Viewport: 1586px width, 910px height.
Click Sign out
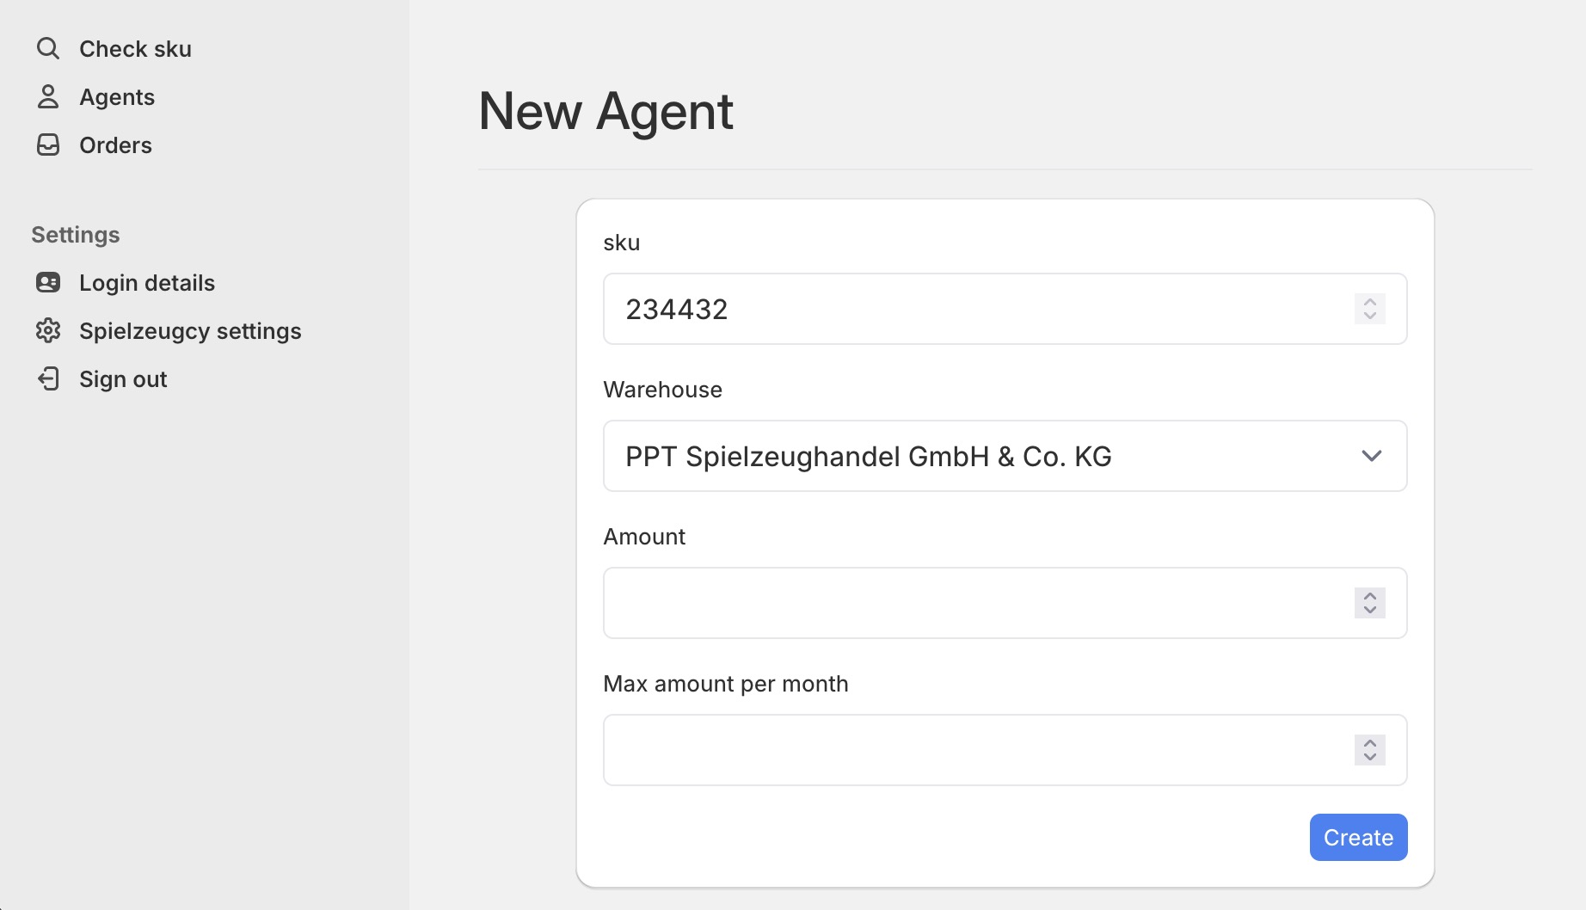(123, 378)
